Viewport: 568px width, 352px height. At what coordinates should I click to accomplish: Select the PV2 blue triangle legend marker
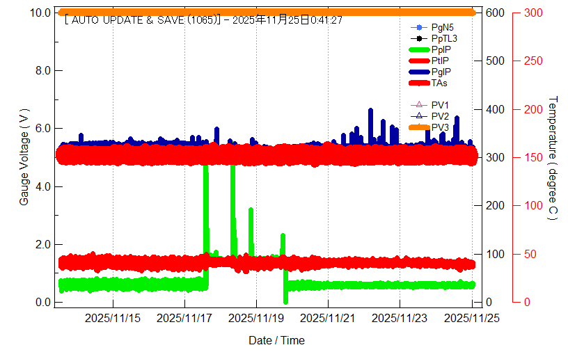pyautogui.click(x=419, y=116)
